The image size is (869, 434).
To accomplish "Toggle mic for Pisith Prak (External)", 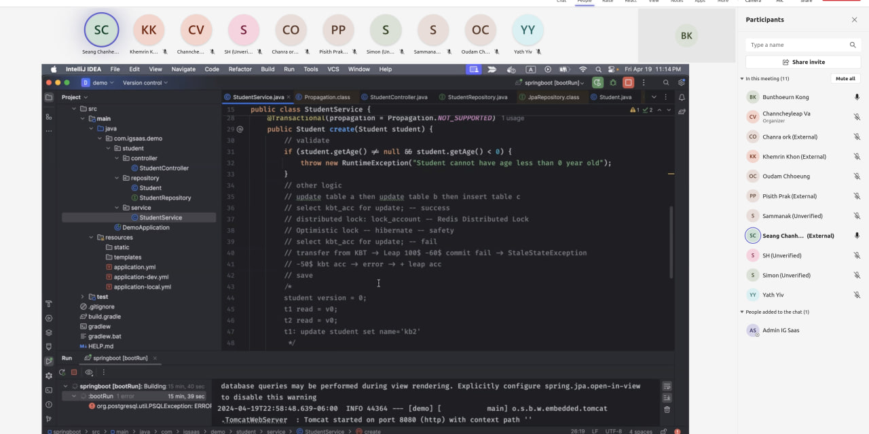I will click(x=857, y=196).
